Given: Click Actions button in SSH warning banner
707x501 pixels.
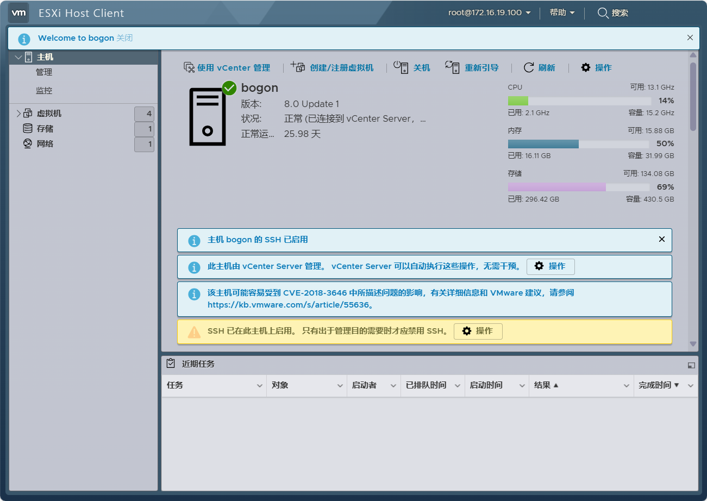Looking at the screenshot, I should pos(478,331).
